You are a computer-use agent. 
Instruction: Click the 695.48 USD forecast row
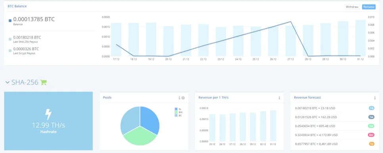tap(335, 126)
